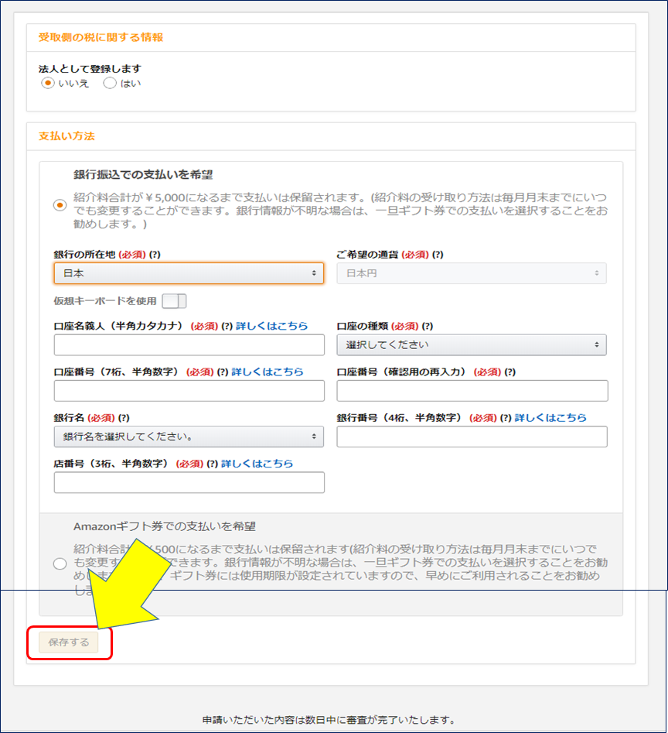Enable the 仮想キーボードを使用 toggle
This screenshot has height=733, width=668.
click(173, 300)
